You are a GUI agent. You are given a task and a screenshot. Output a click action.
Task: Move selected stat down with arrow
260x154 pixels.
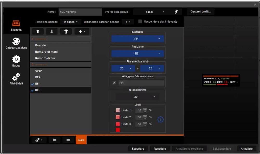(51, 31)
